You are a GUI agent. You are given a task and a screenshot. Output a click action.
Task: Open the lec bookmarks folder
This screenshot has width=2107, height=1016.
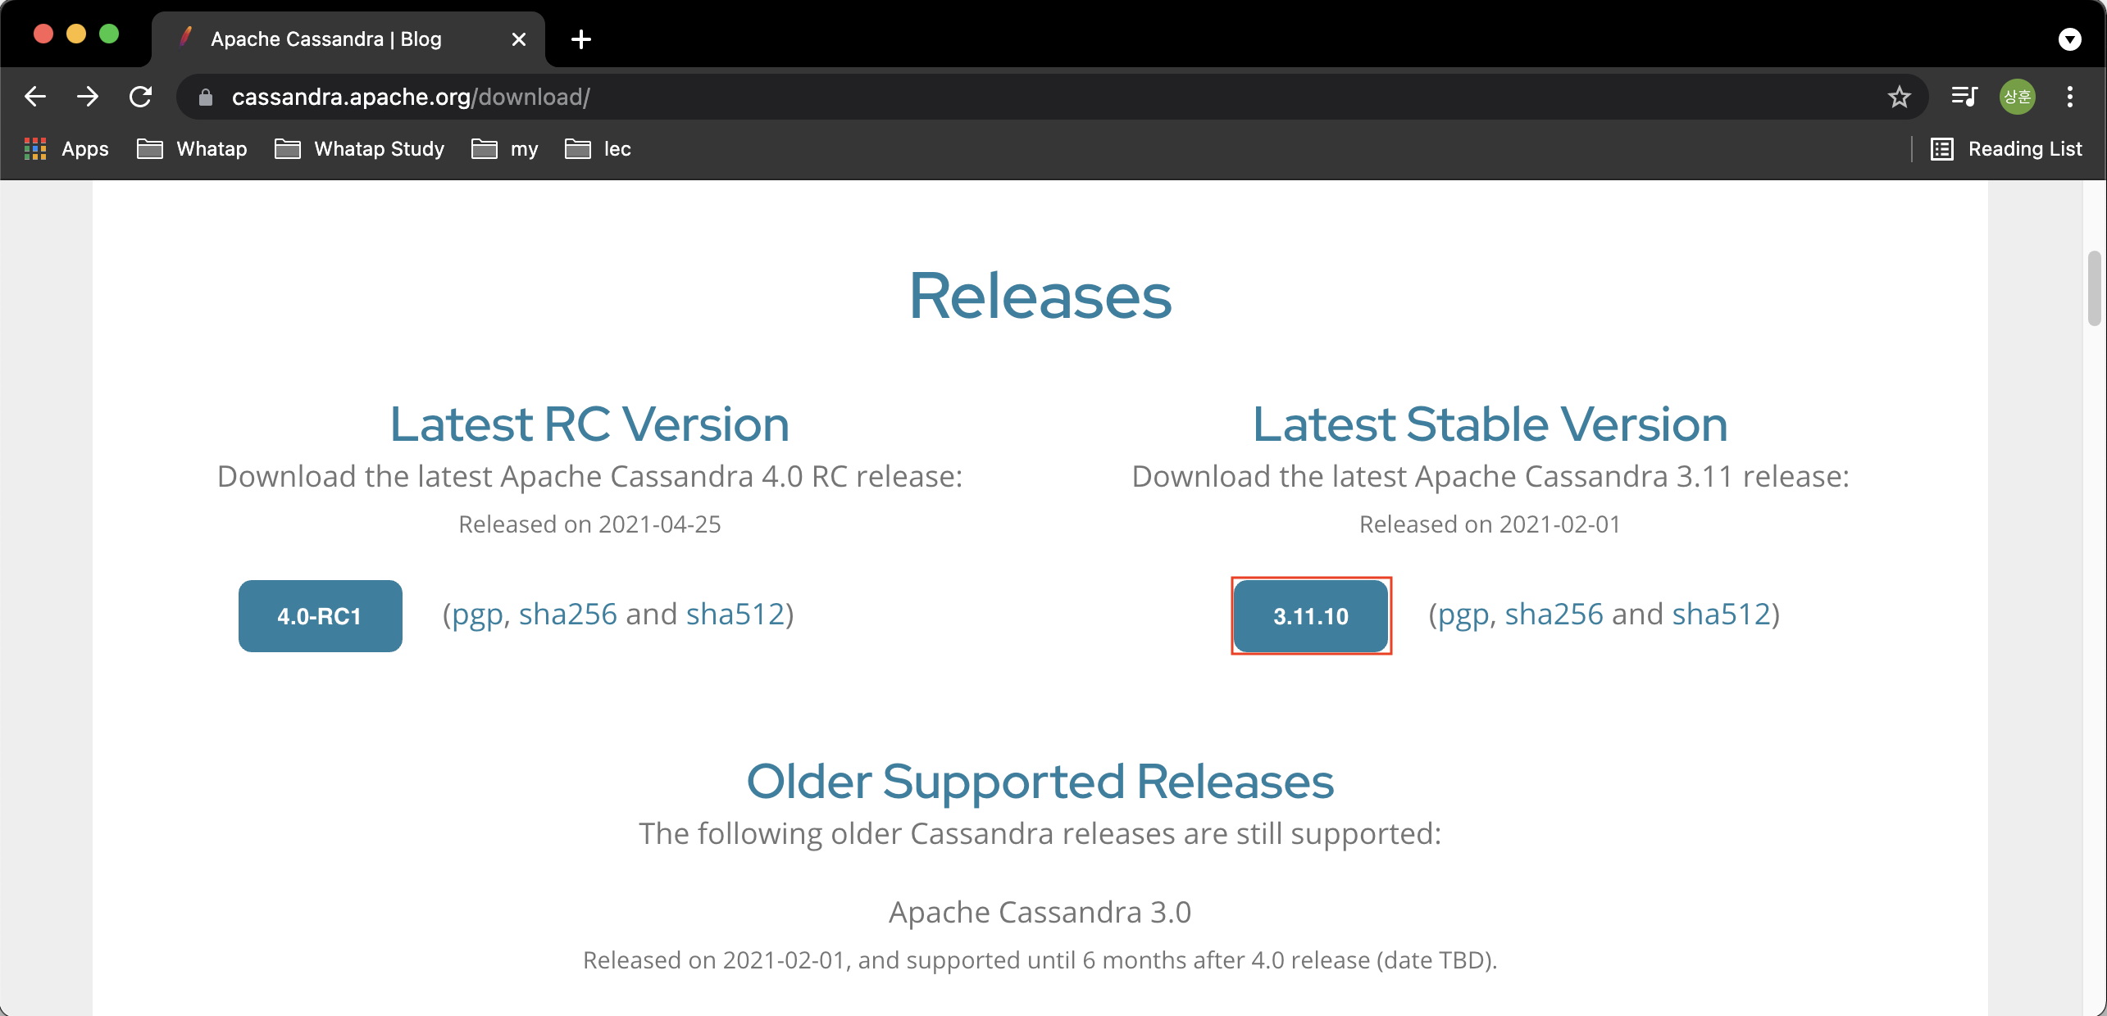click(598, 149)
